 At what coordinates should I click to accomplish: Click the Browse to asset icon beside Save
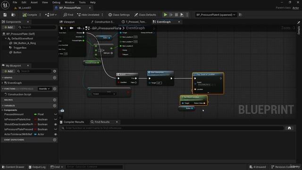(x=13, y=15)
